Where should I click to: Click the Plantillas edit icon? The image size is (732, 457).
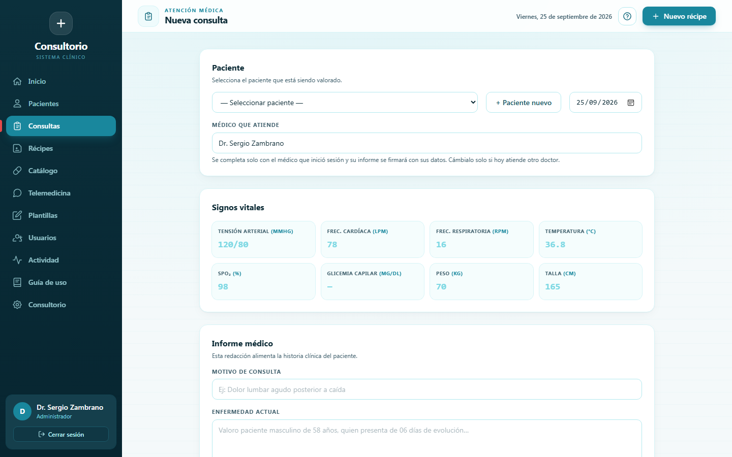pyautogui.click(x=17, y=215)
